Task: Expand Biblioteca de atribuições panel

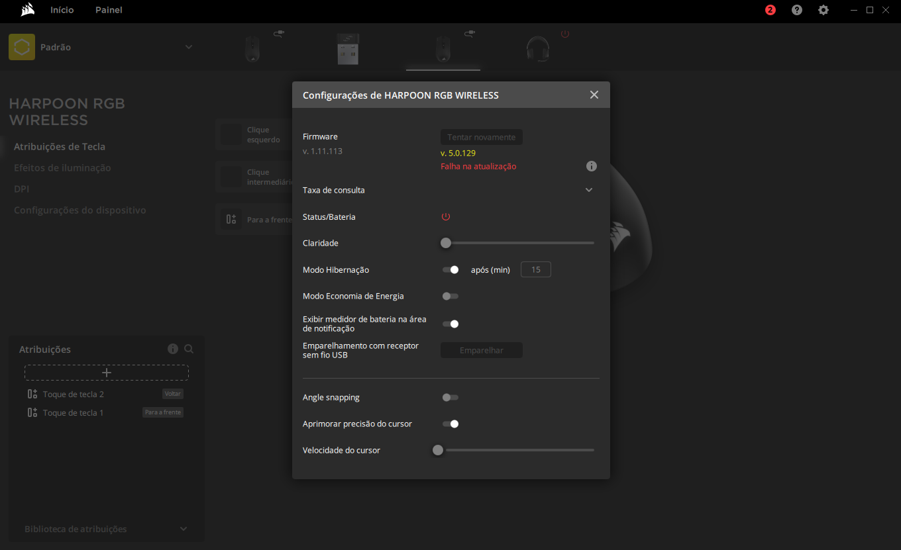Action: click(x=184, y=529)
